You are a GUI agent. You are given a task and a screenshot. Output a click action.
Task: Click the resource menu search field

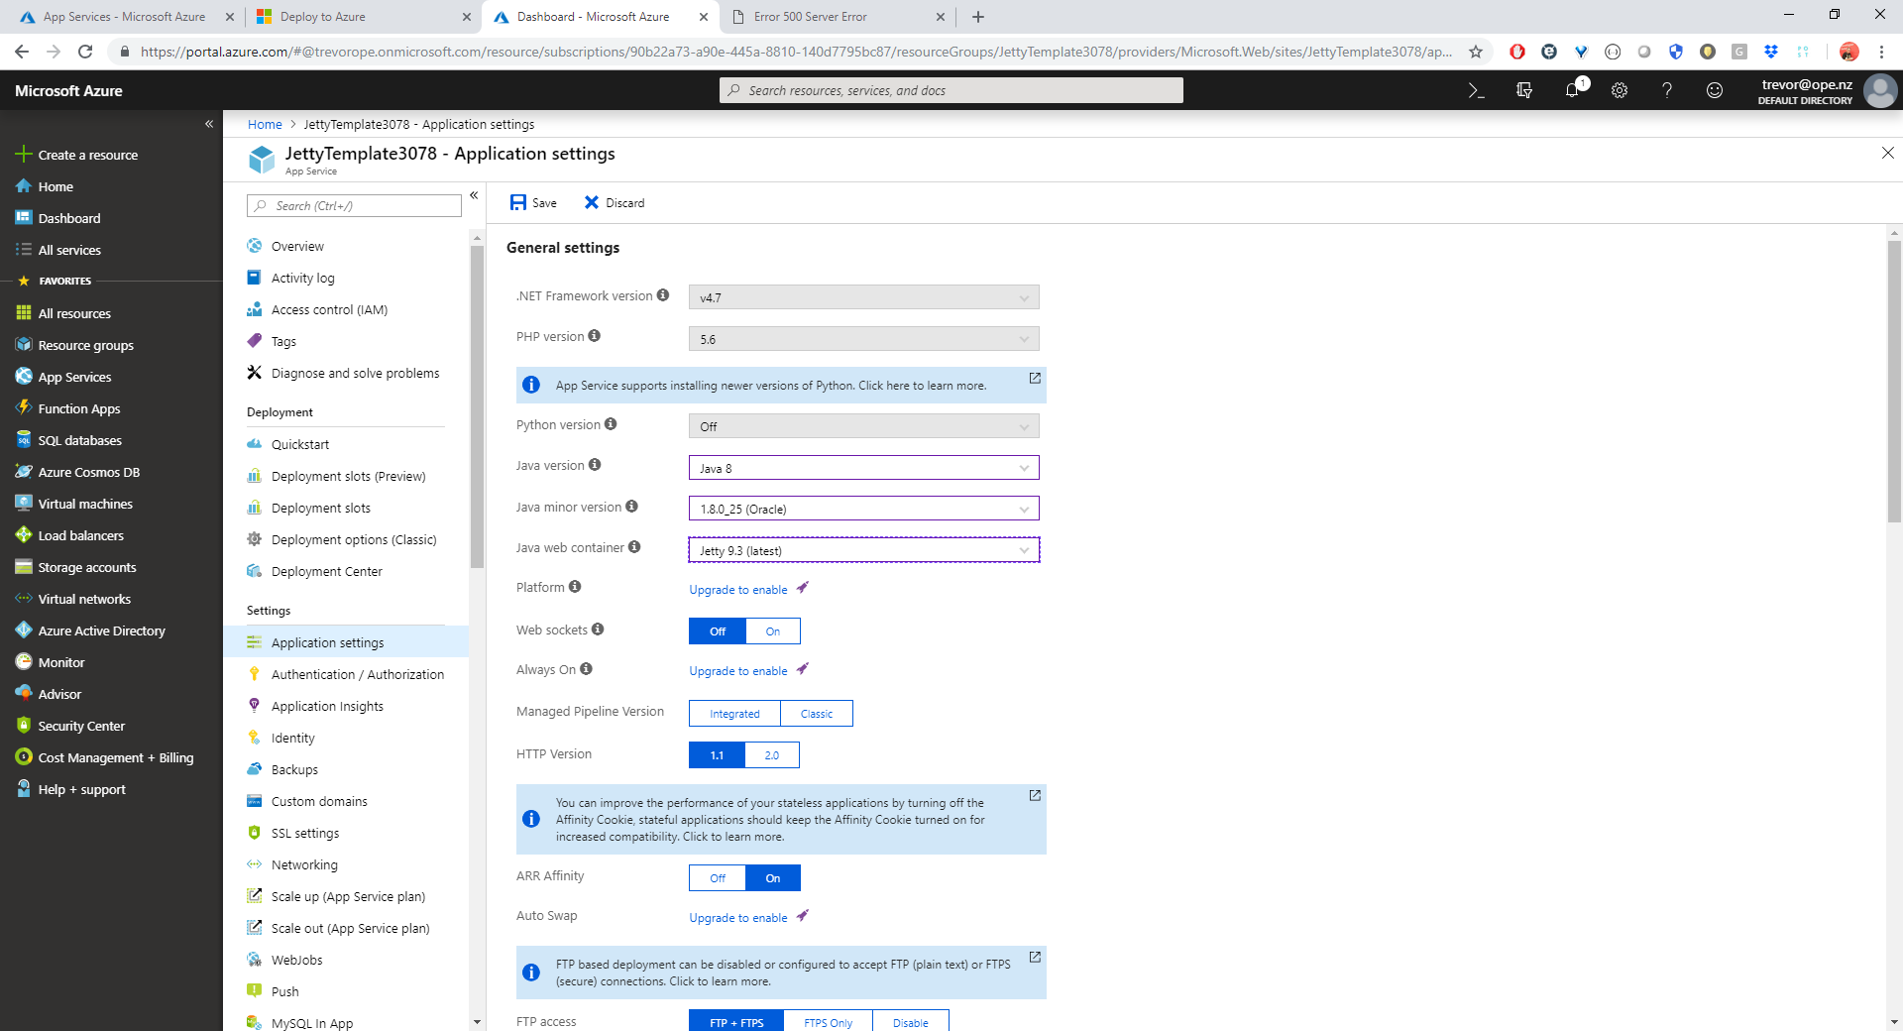coord(354,205)
